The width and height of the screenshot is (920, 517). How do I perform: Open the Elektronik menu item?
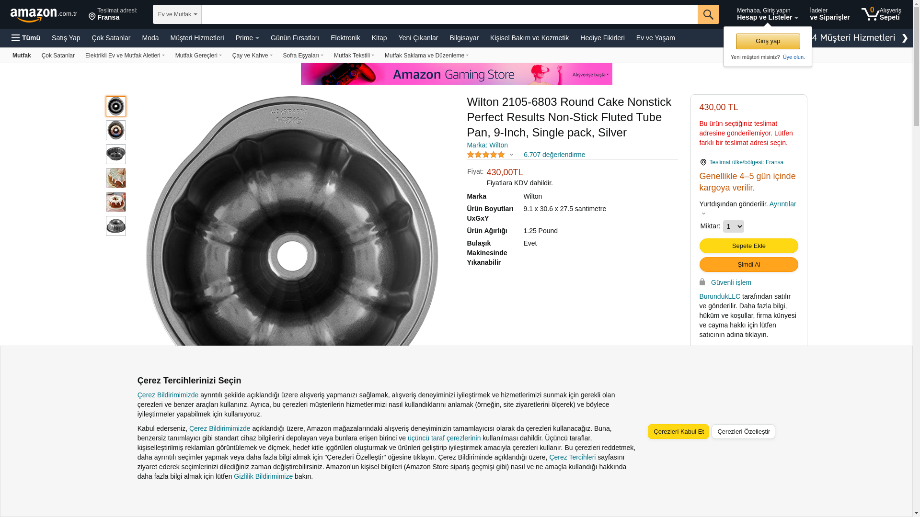(345, 38)
